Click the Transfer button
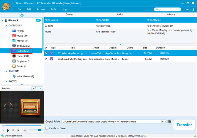Screen dimensions: 197x138 coord(184,125)
